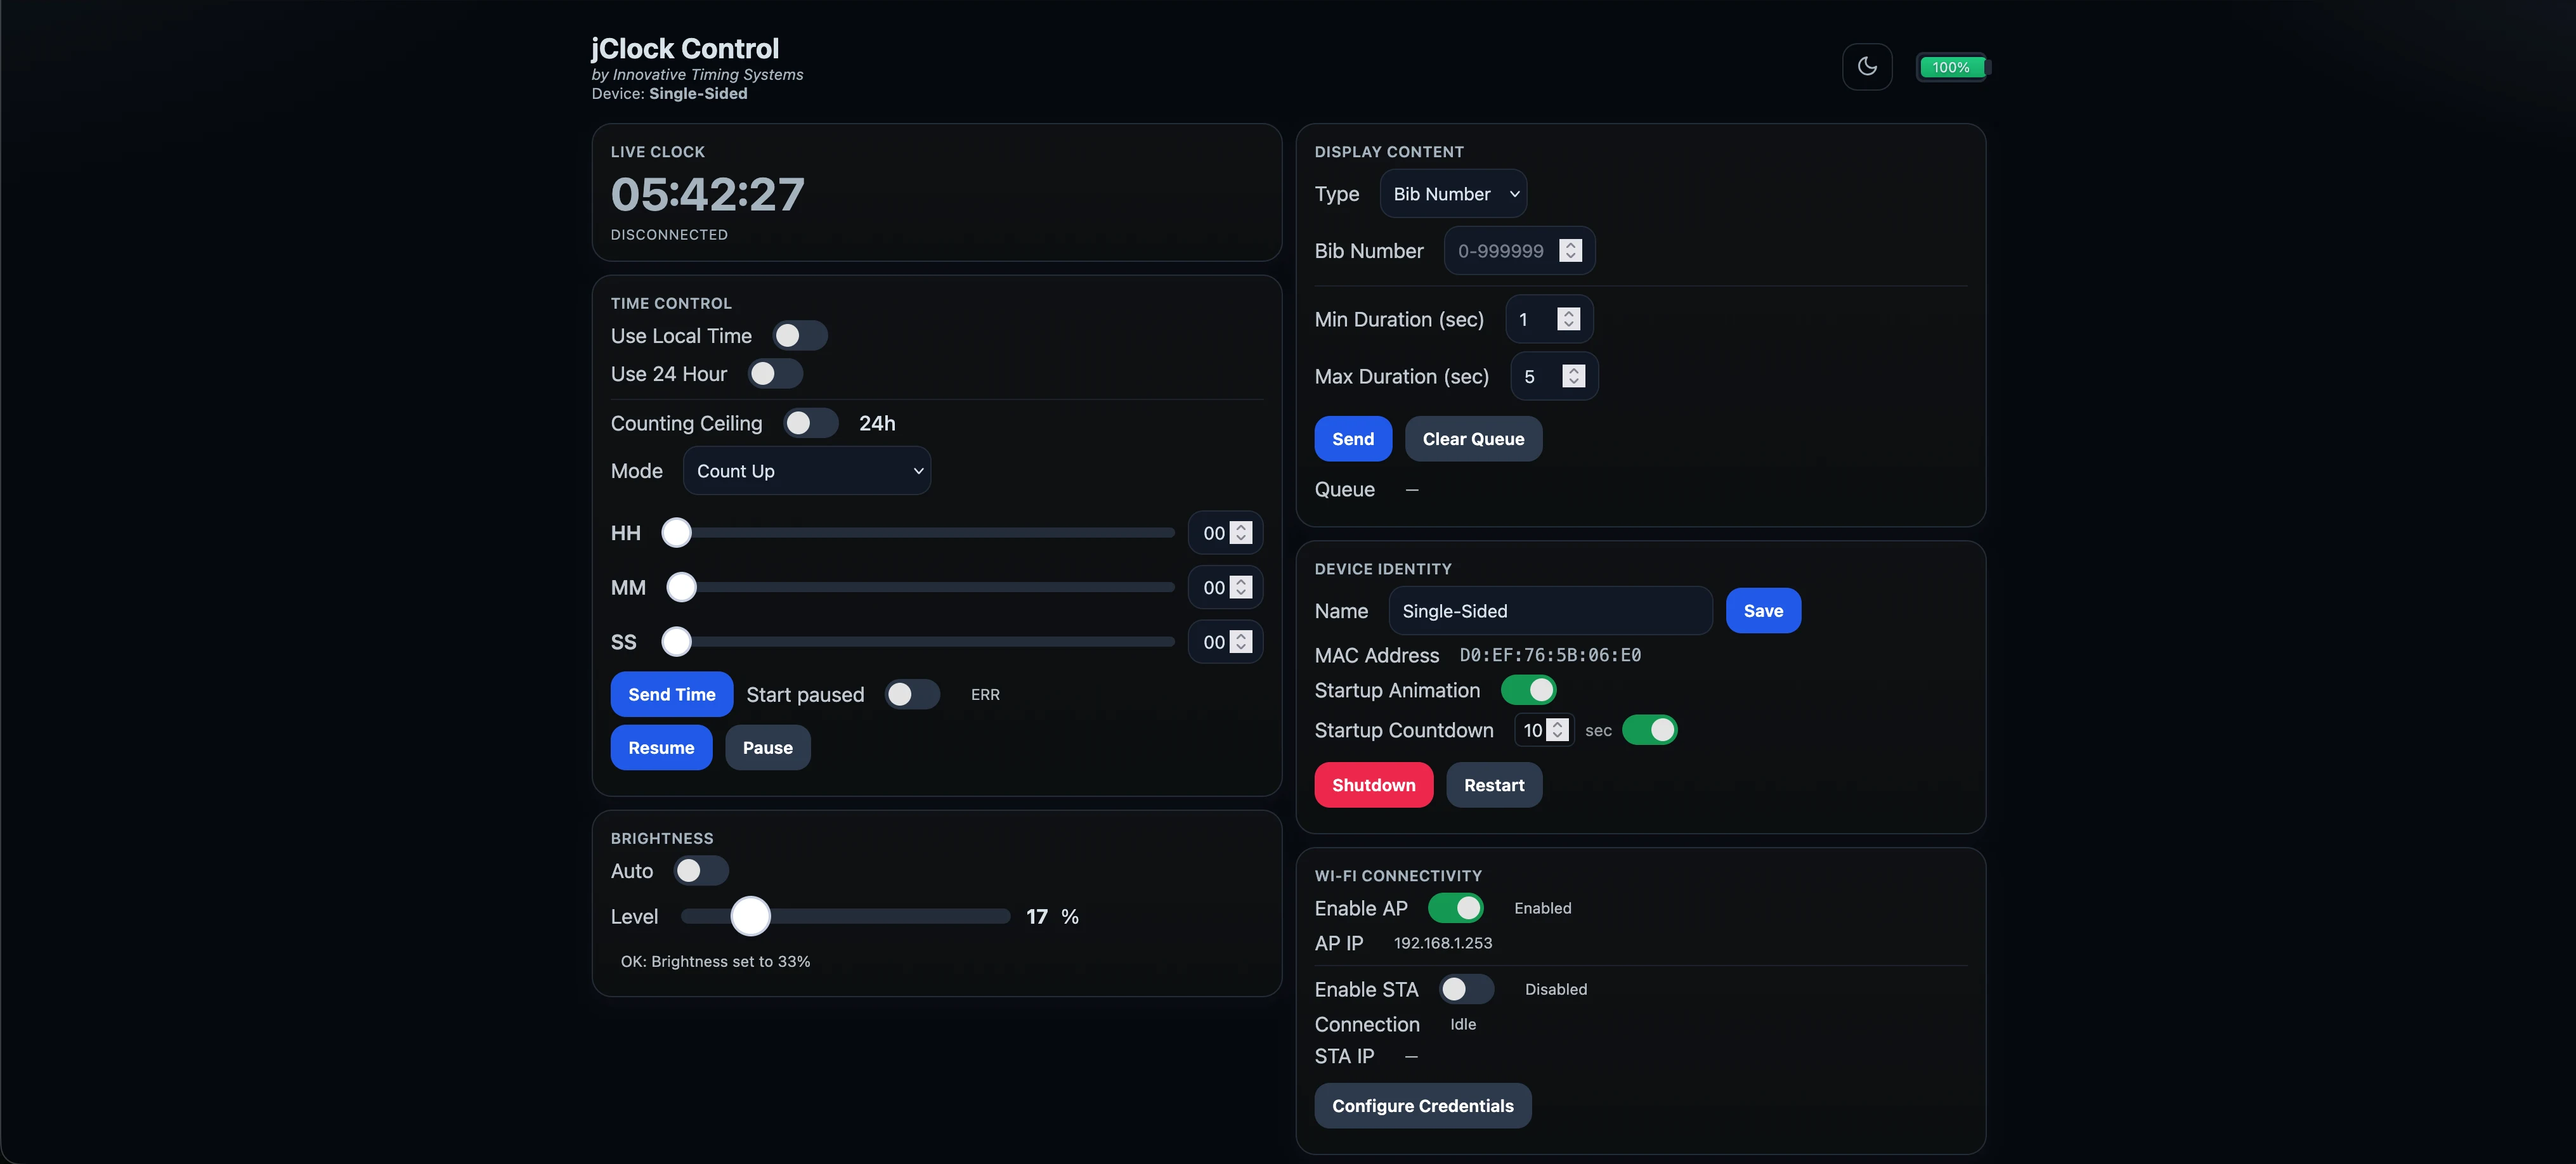Click the Send Time button

(672, 695)
